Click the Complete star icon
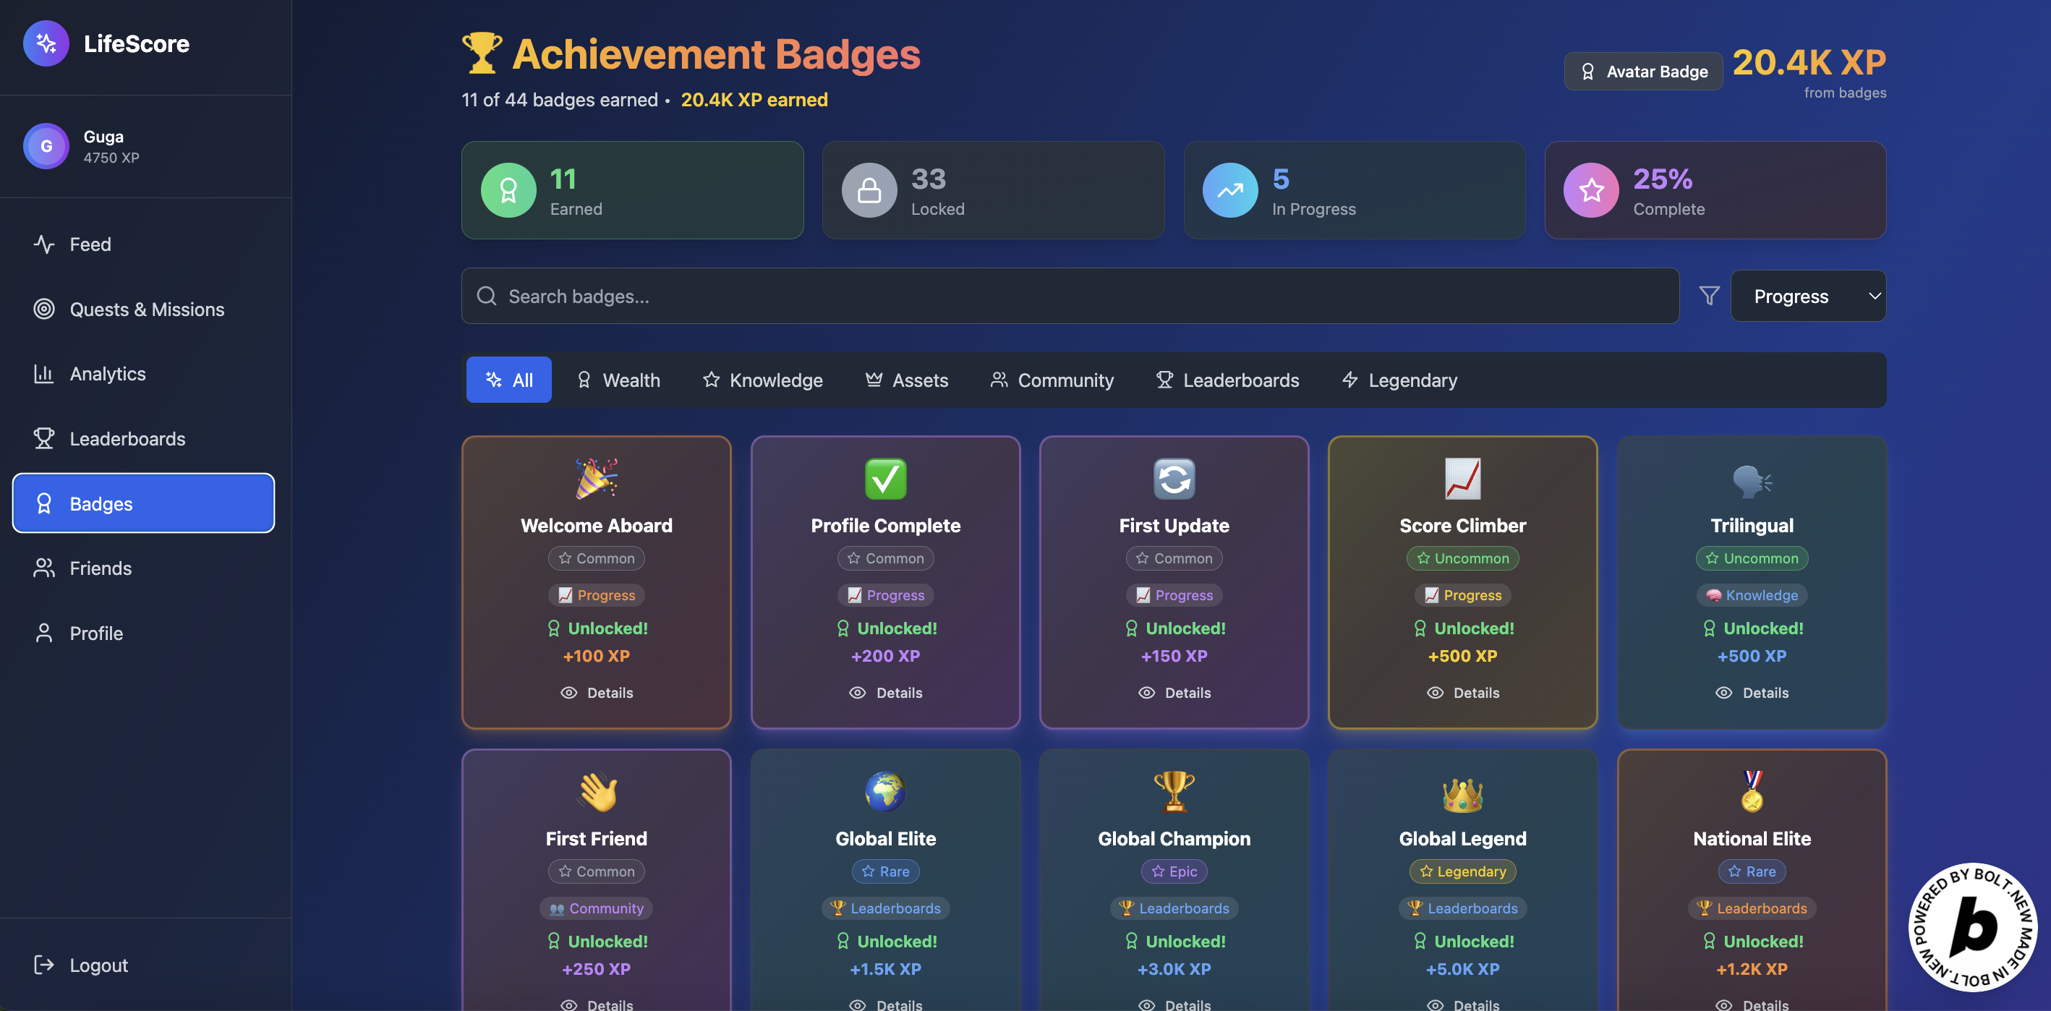This screenshot has height=1011, width=2051. click(x=1591, y=190)
